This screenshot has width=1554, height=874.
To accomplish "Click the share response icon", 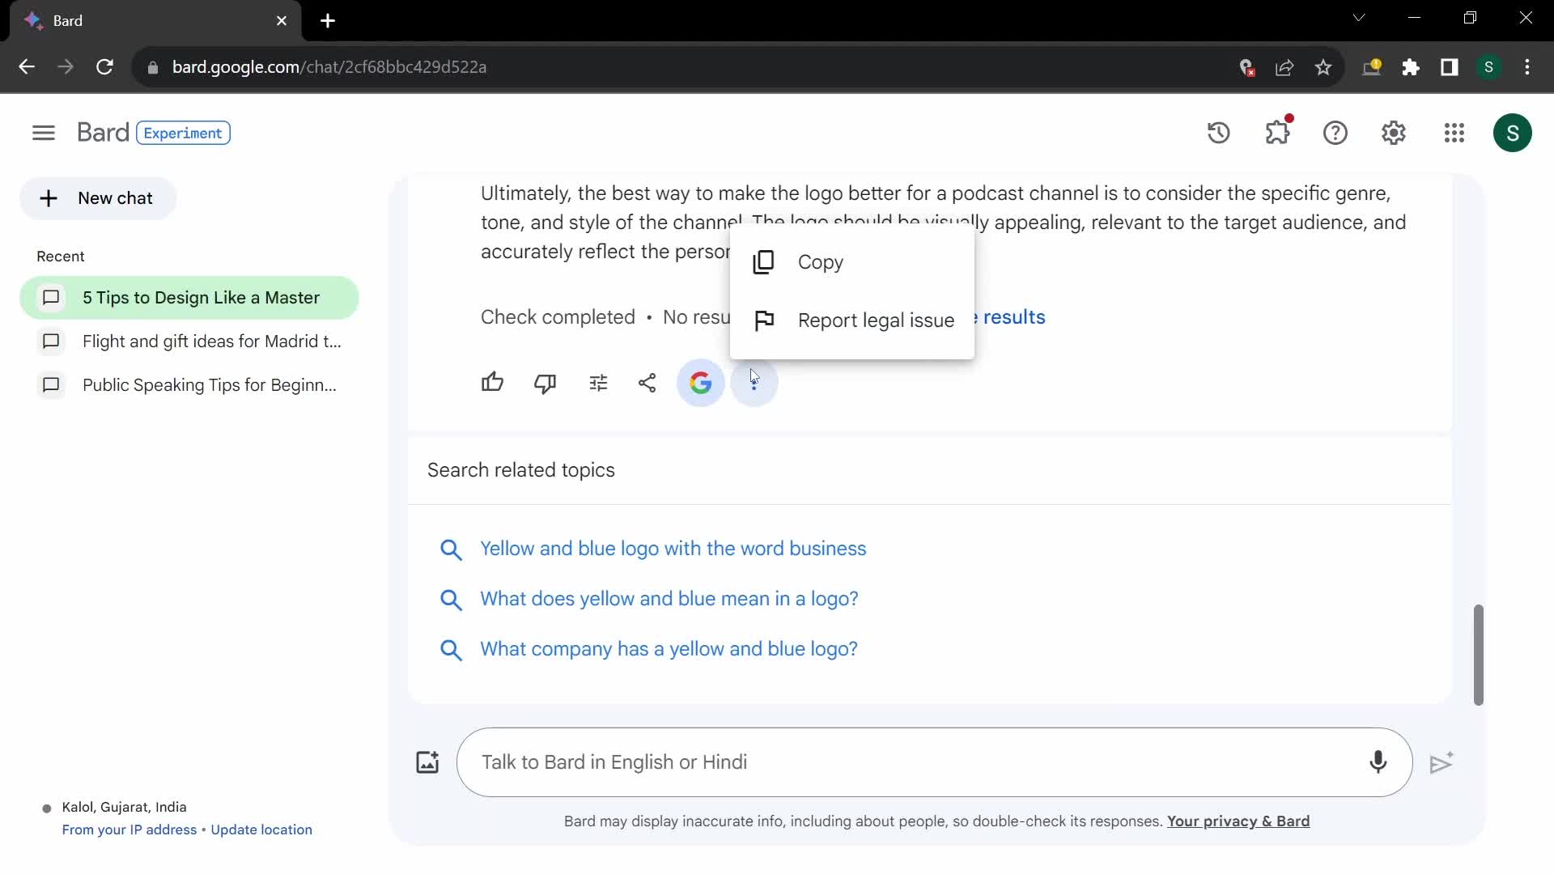I will (x=649, y=382).
